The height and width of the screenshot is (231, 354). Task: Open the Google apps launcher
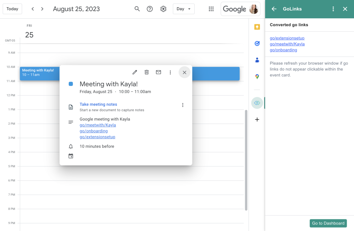[211, 9]
